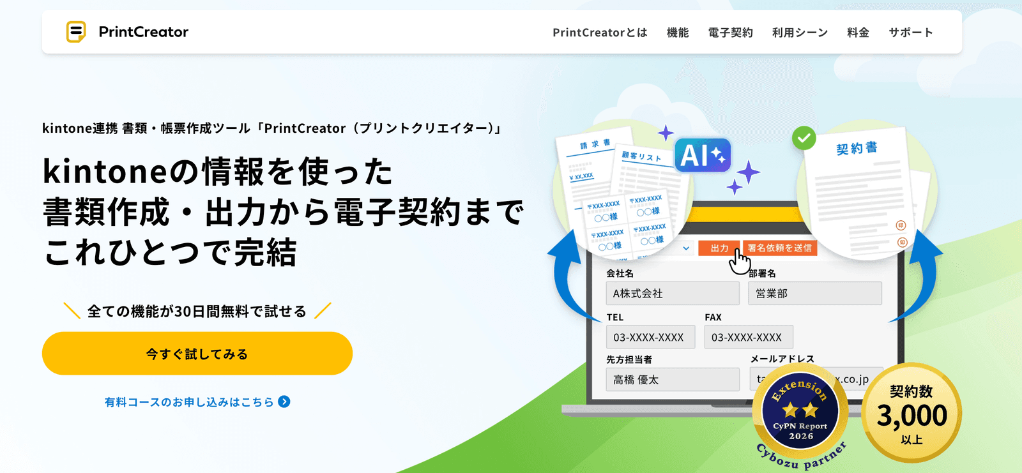Open the PrintCreatorとは menu

[x=600, y=33]
